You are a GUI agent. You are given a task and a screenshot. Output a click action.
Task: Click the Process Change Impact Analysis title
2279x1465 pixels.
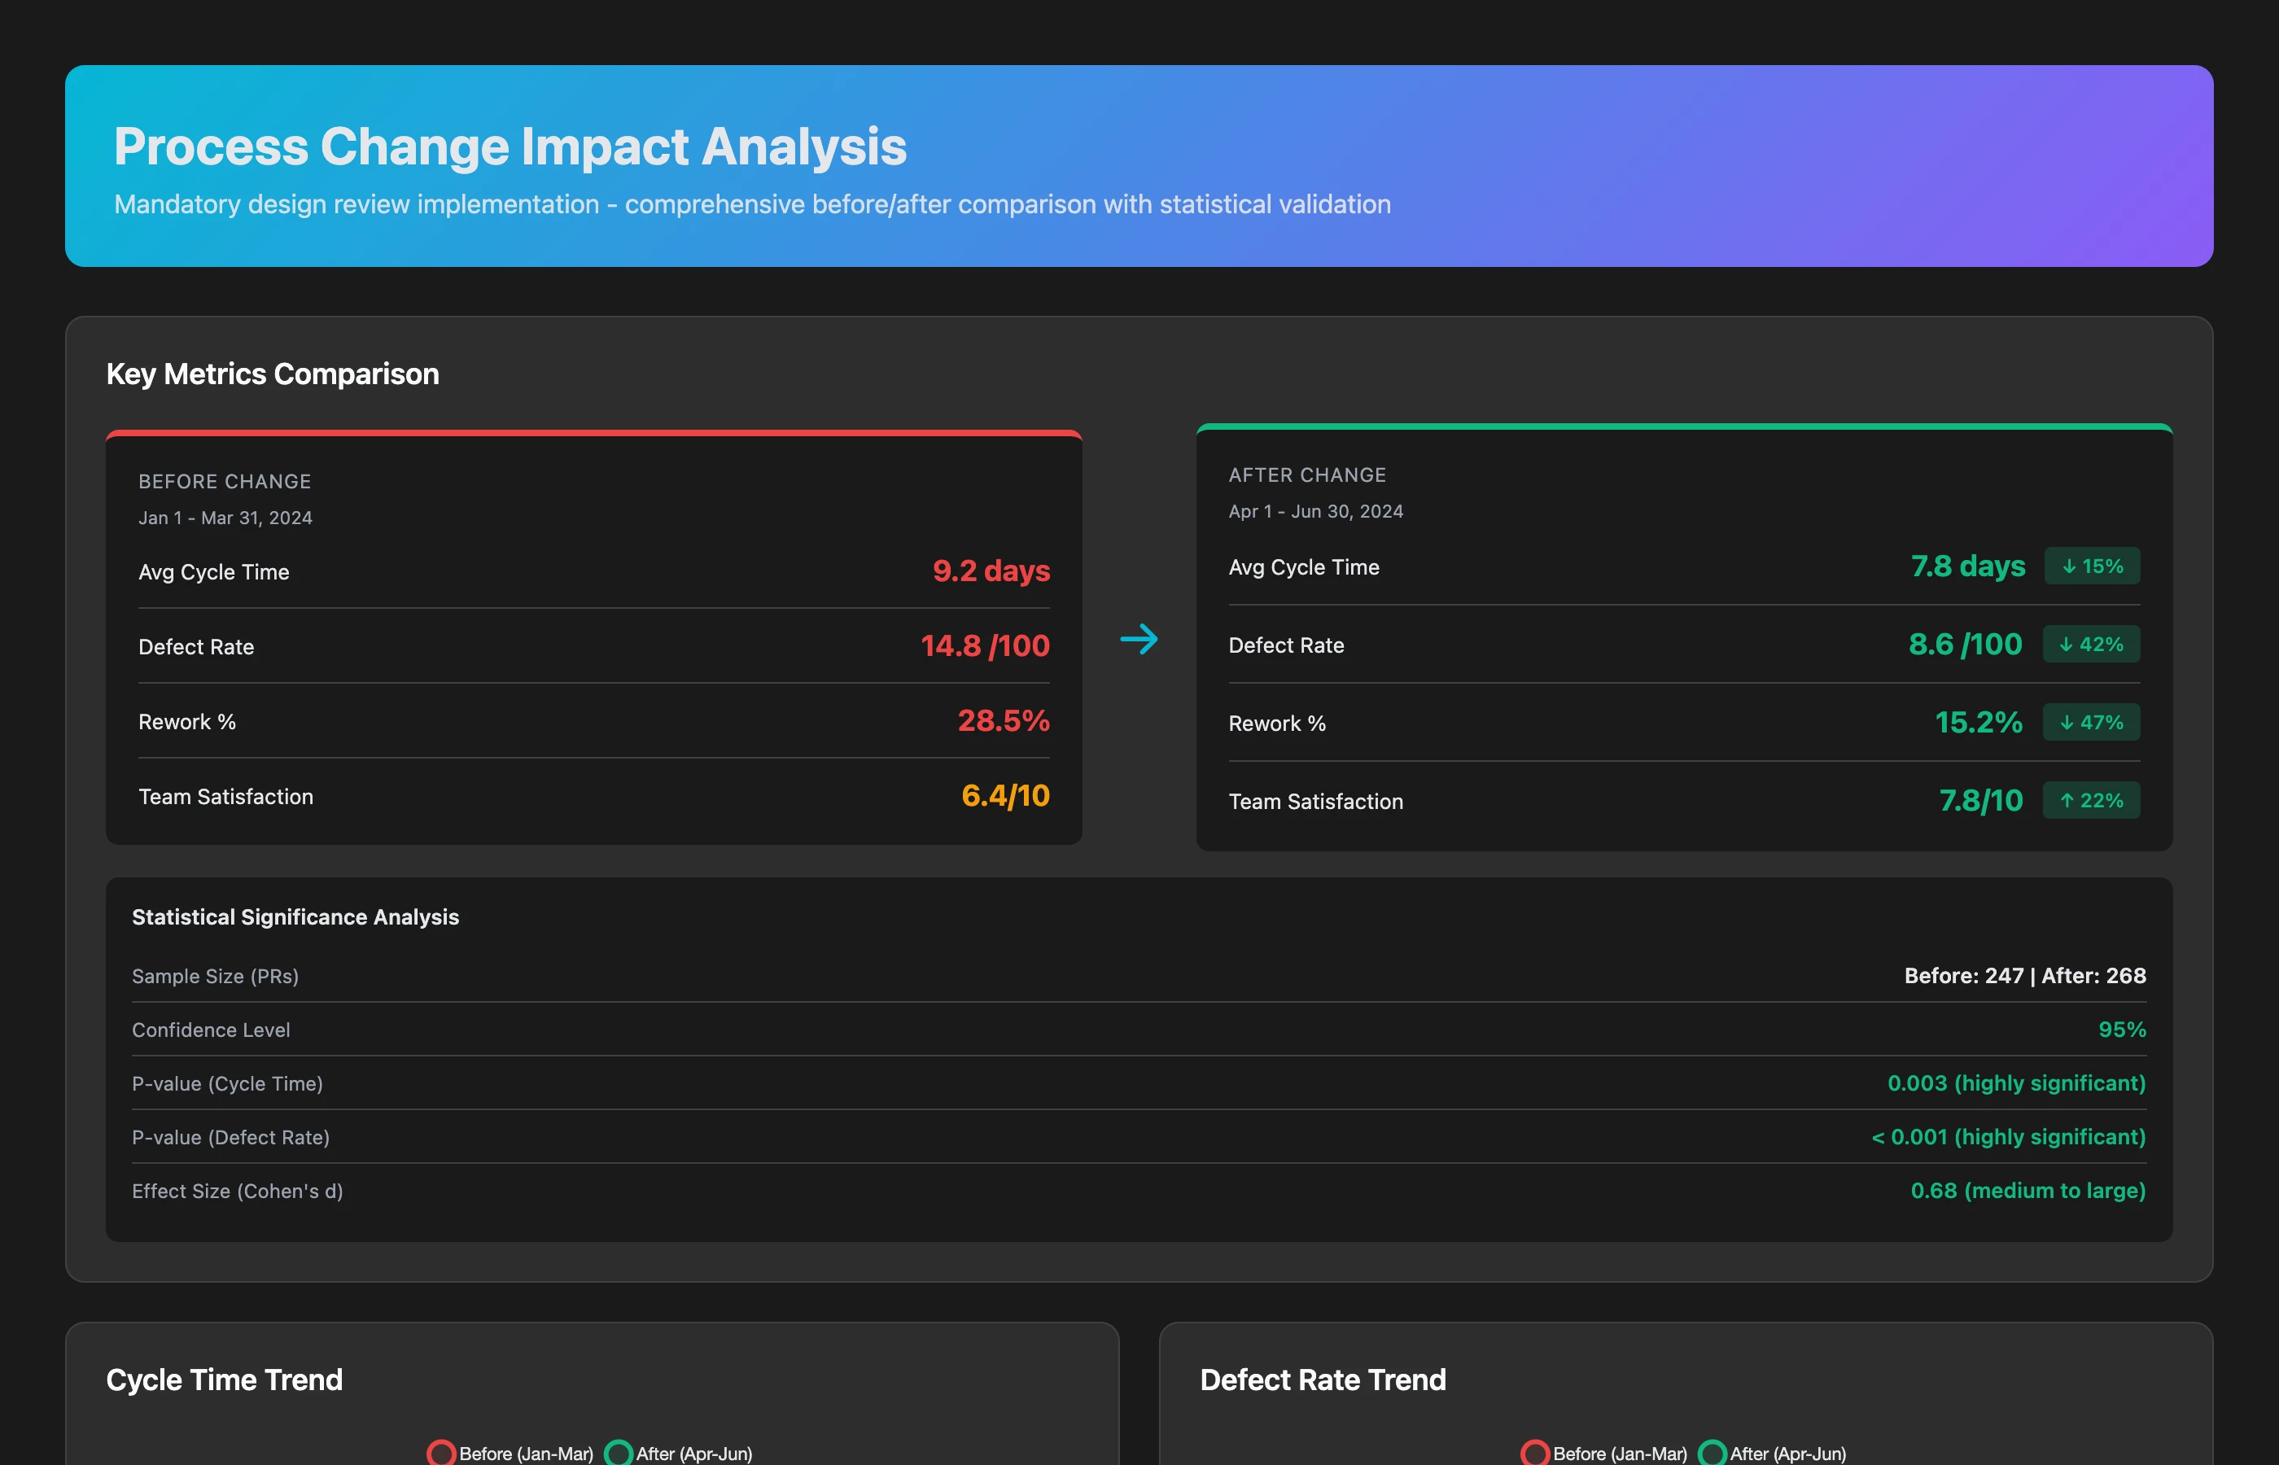coord(510,146)
